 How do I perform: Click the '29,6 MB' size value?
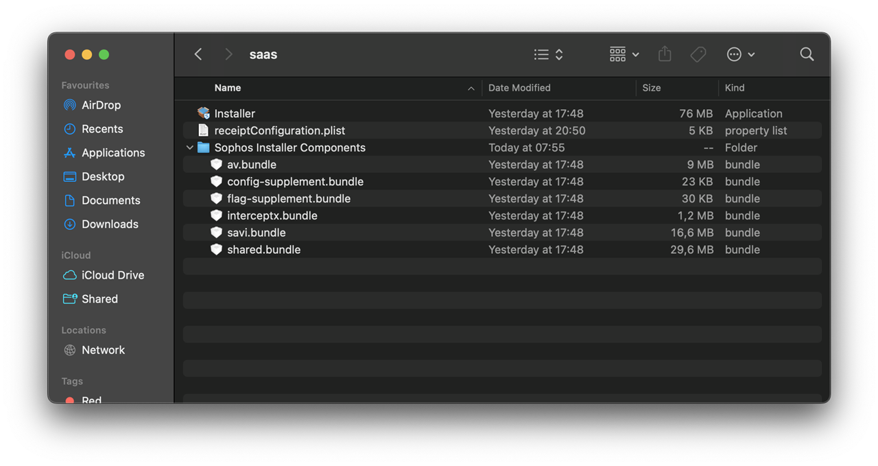pyautogui.click(x=692, y=249)
